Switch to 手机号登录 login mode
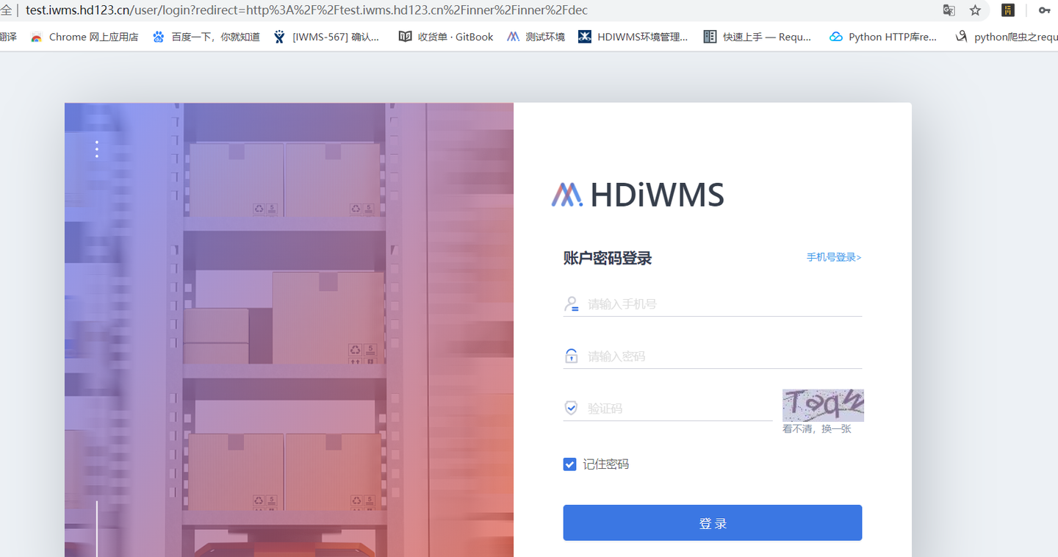Image resolution: width=1058 pixels, height=557 pixels. pos(834,257)
